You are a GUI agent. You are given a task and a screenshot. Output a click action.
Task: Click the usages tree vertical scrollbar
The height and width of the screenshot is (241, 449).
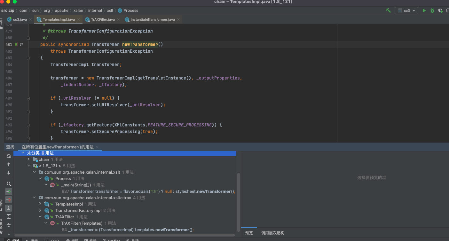[x=238, y=202]
